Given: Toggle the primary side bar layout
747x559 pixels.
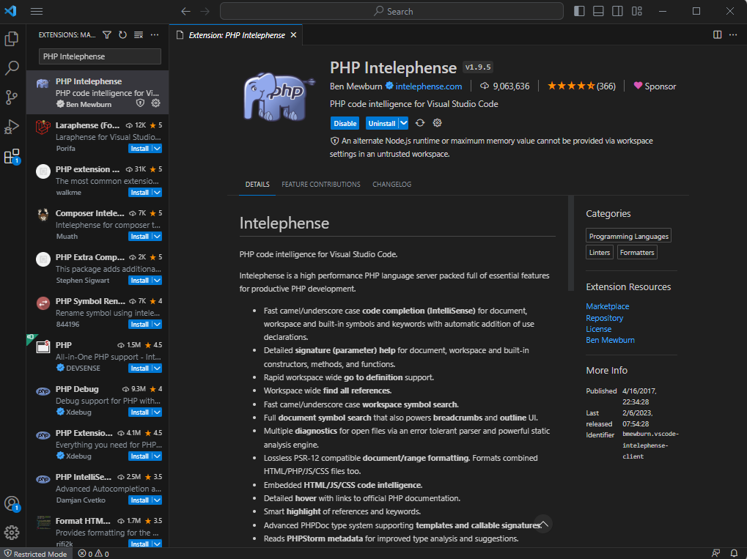Looking at the screenshot, I should (x=579, y=11).
